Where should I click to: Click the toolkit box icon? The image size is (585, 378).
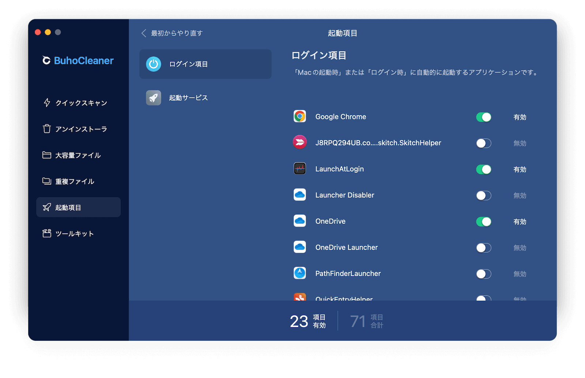click(47, 233)
